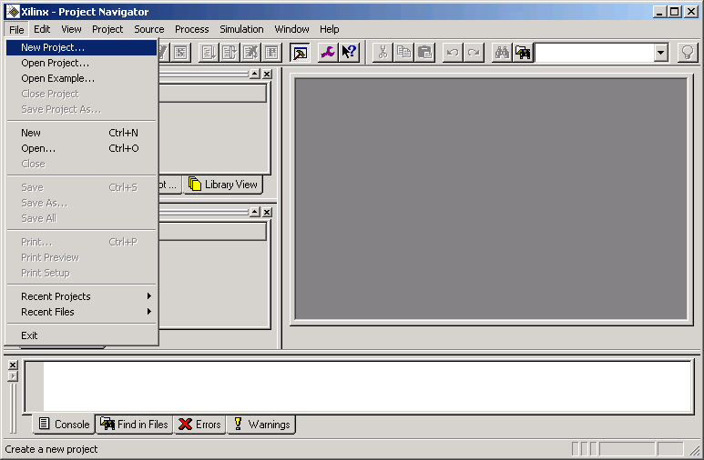704x460 pixels.
Task: Maximize the upper sources panel with up arrow
Action: tap(255, 74)
